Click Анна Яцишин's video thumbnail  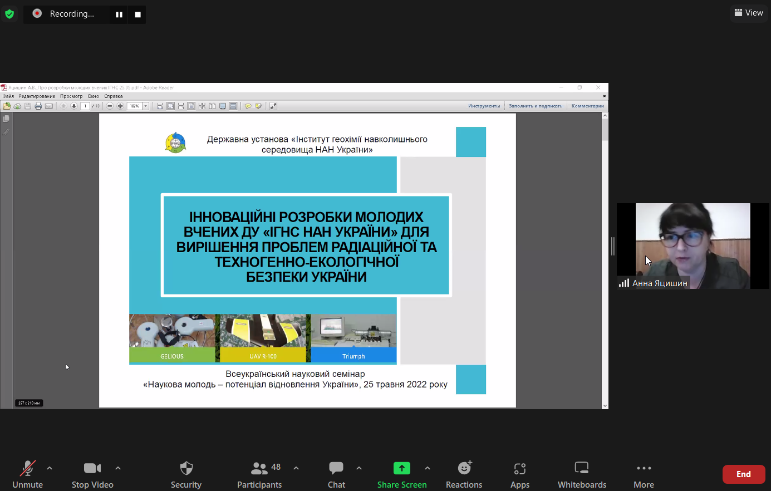pos(693,245)
